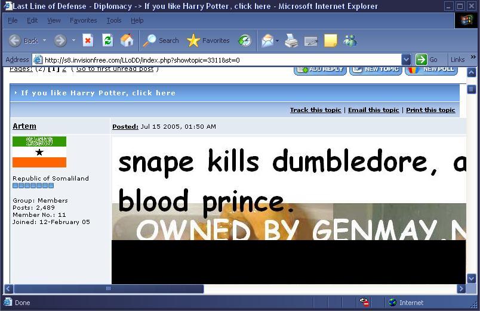Open the History clock icon

245,41
